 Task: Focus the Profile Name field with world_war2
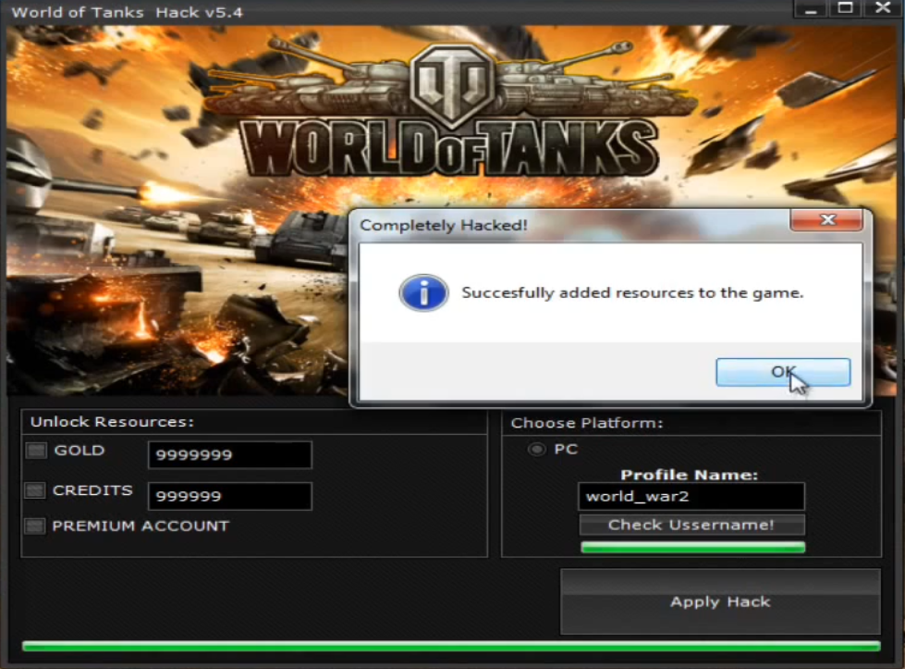click(x=691, y=496)
